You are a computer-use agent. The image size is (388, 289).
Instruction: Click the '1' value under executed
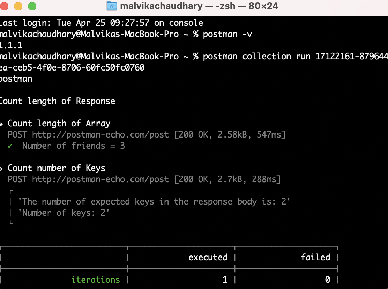coord(225,280)
